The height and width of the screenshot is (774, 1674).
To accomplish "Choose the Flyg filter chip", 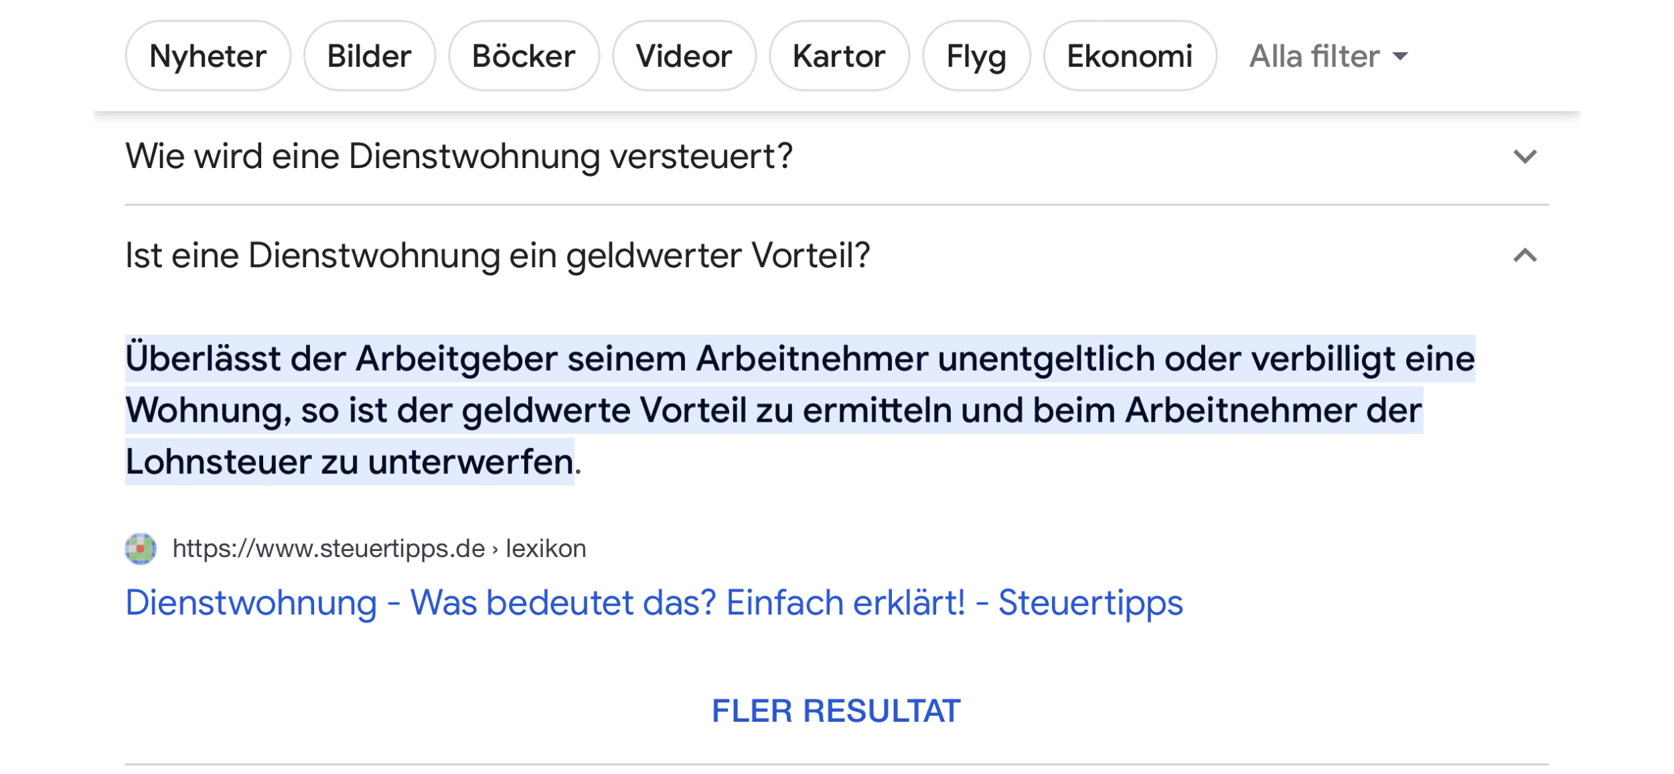I will click(x=976, y=56).
